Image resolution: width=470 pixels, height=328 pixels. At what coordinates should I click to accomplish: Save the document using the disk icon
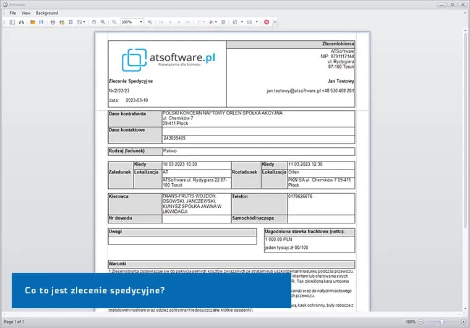[41, 22]
